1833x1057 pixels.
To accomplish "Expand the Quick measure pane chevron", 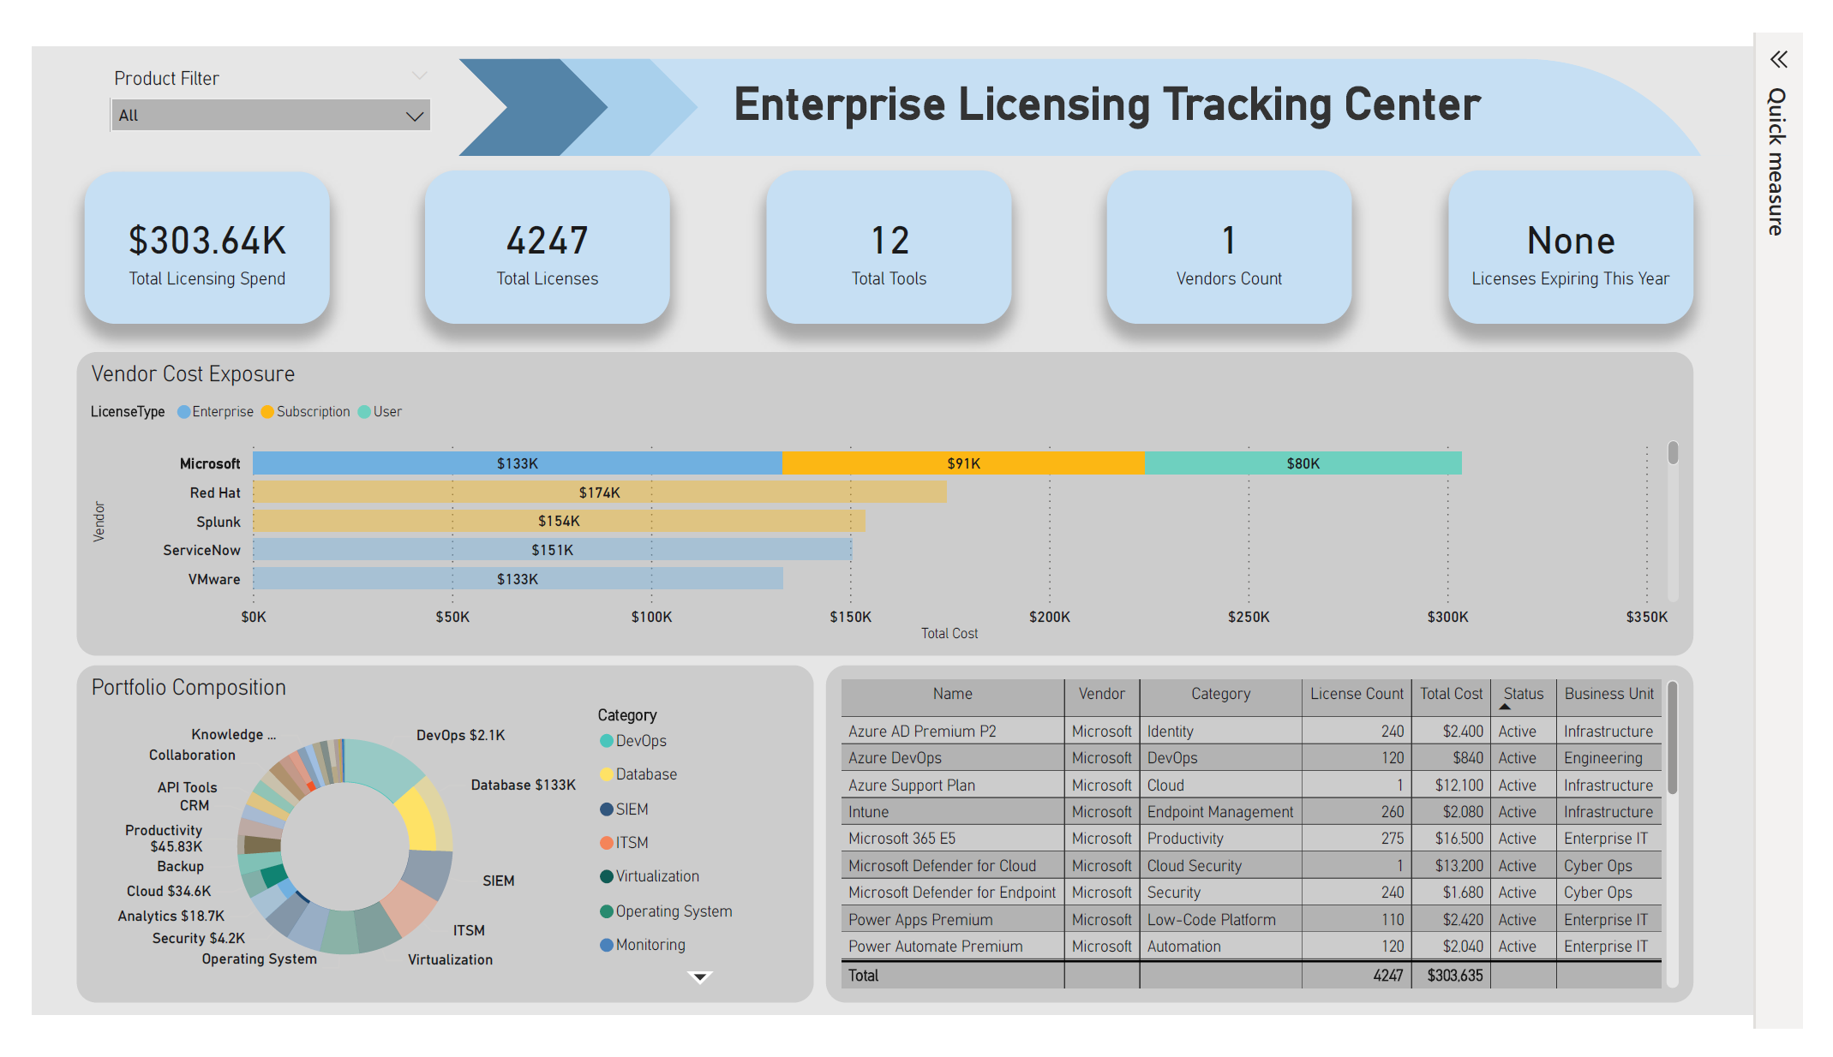I will (x=1778, y=60).
